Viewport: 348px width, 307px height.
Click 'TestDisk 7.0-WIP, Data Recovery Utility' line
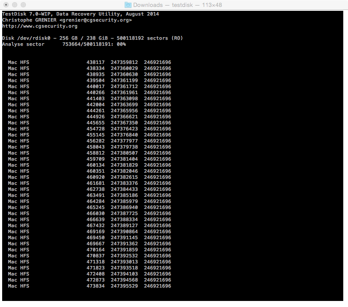coord(80,14)
